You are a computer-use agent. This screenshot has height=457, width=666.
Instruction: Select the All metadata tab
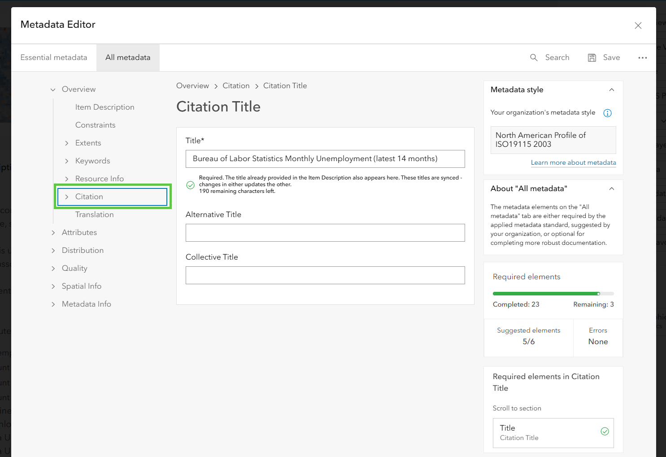pos(128,58)
